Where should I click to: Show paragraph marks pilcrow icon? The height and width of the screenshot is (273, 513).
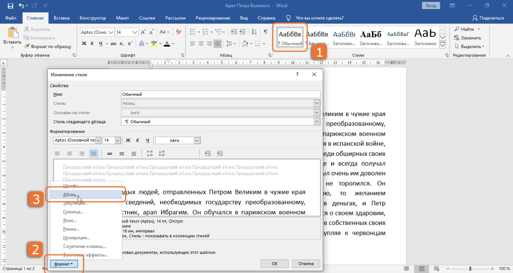pos(266,32)
